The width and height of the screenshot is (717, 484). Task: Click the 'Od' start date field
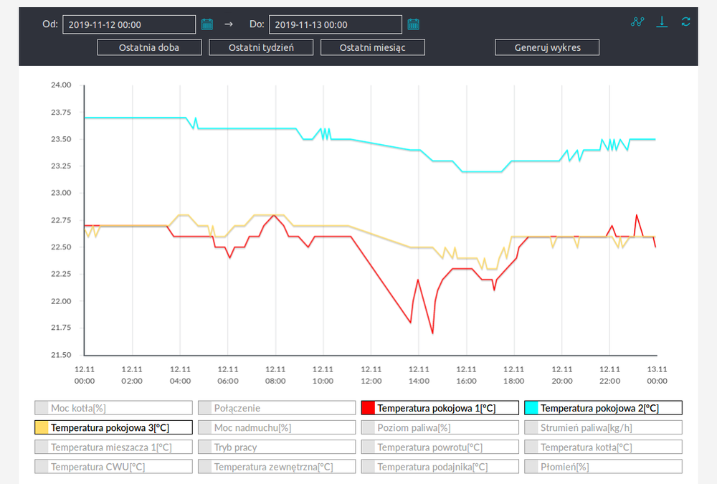click(x=129, y=24)
